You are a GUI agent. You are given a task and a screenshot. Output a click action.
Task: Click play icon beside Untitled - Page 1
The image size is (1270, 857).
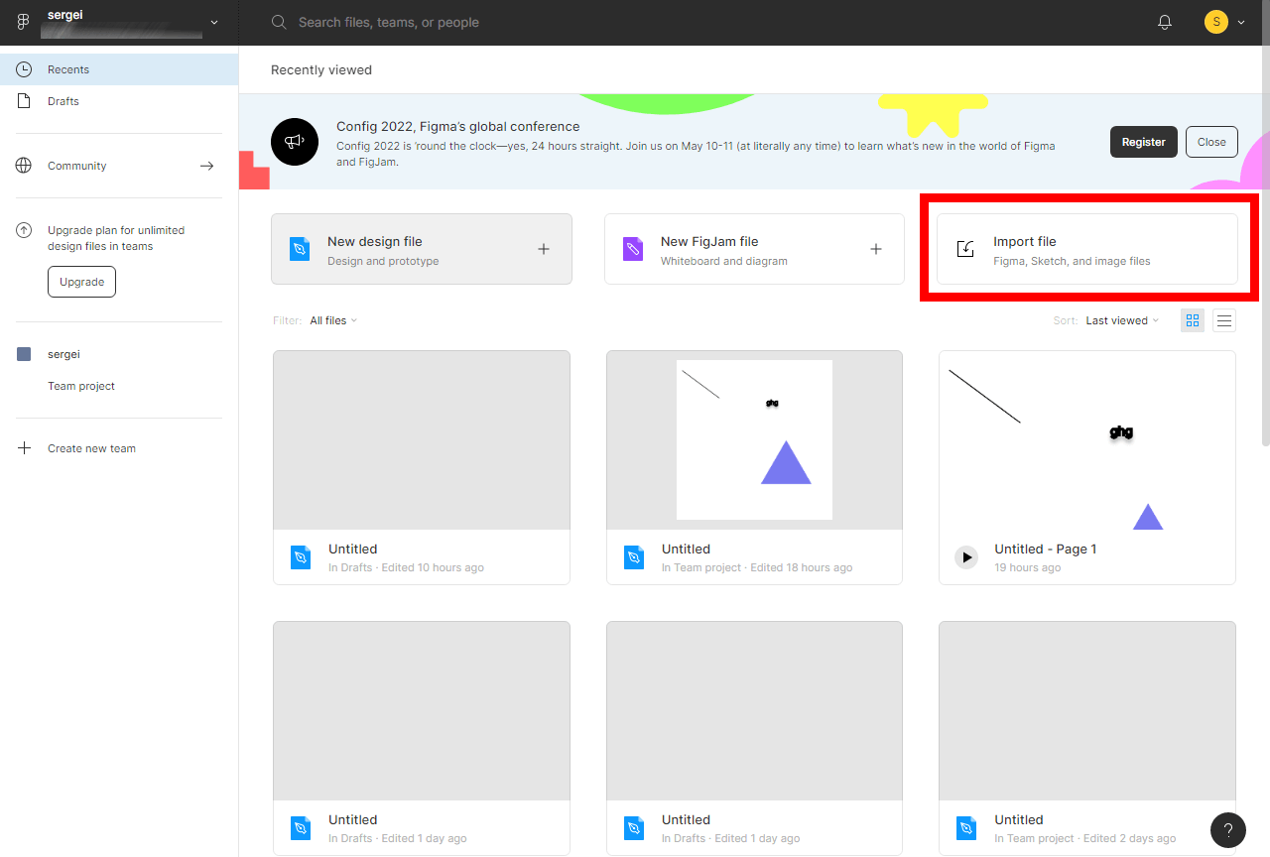[966, 557]
